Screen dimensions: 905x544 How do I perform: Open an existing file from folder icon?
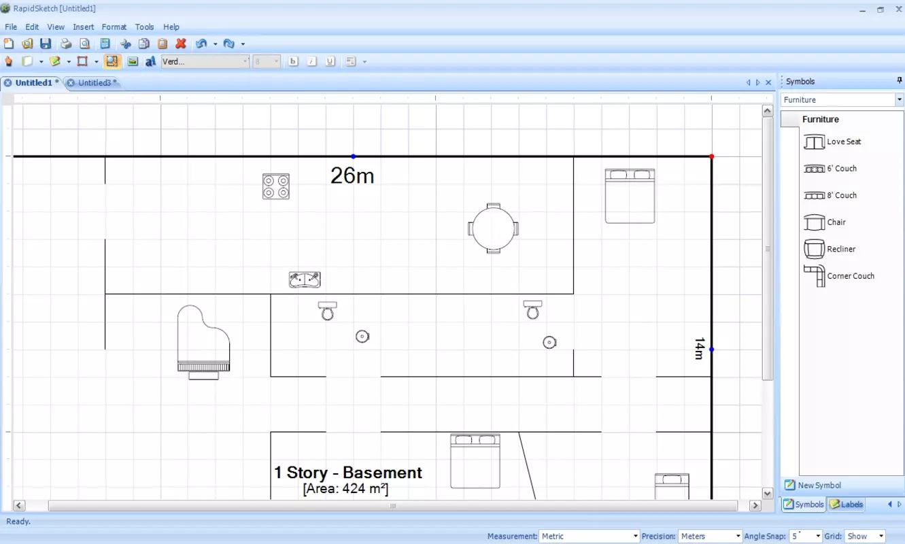(x=27, y=44)
